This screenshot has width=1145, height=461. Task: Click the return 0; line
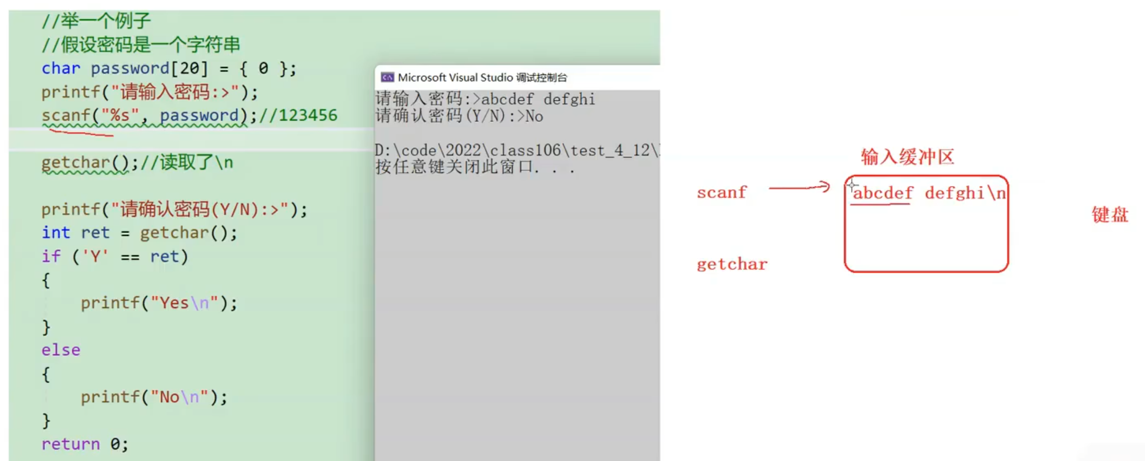pyautogui.click(x=85, y=444)
